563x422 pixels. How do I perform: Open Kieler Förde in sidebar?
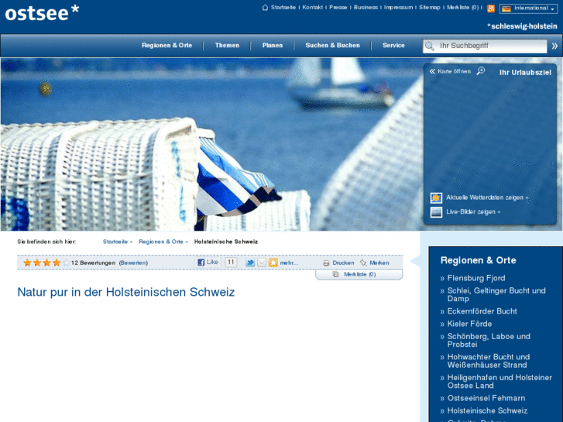pyautogui.click(x=469, y=324)
